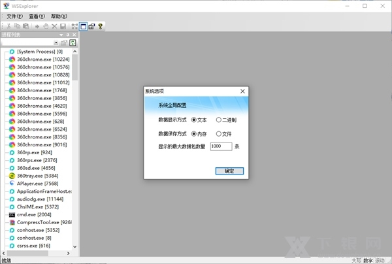
Task: Click the right arrow toolbar icon
Action: tap(37, 26)
